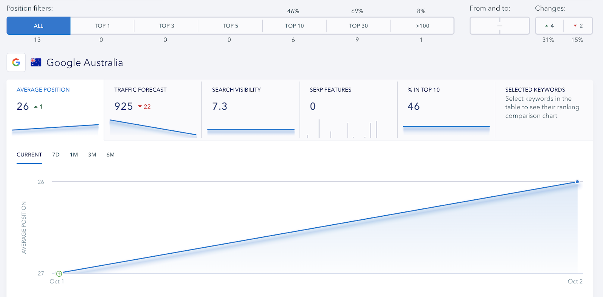603x297 pixels.
Task: Select the TOP 3 position filter
Action: (166, 26)
